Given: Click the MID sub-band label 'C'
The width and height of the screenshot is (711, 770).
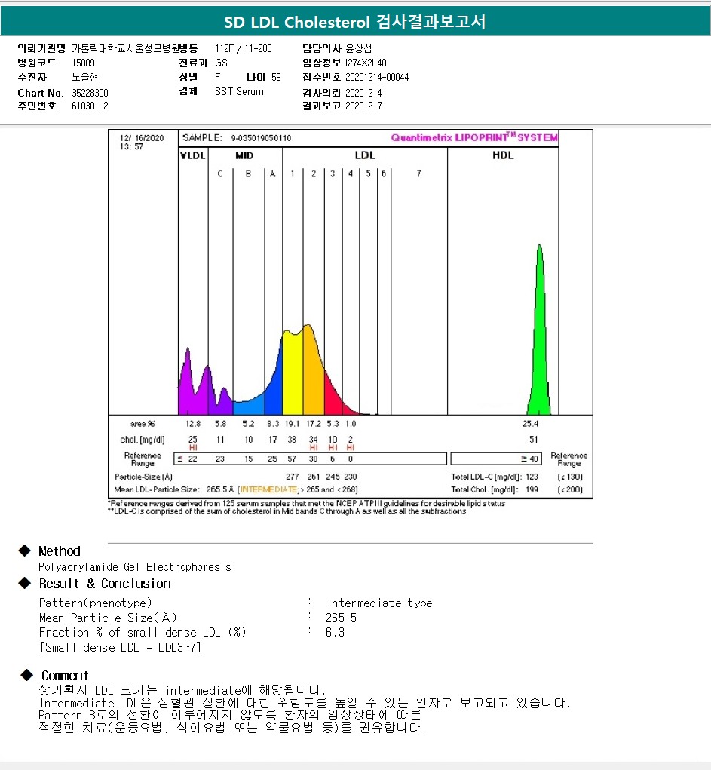Looking at the screenshot, I should tap(220, 173).
